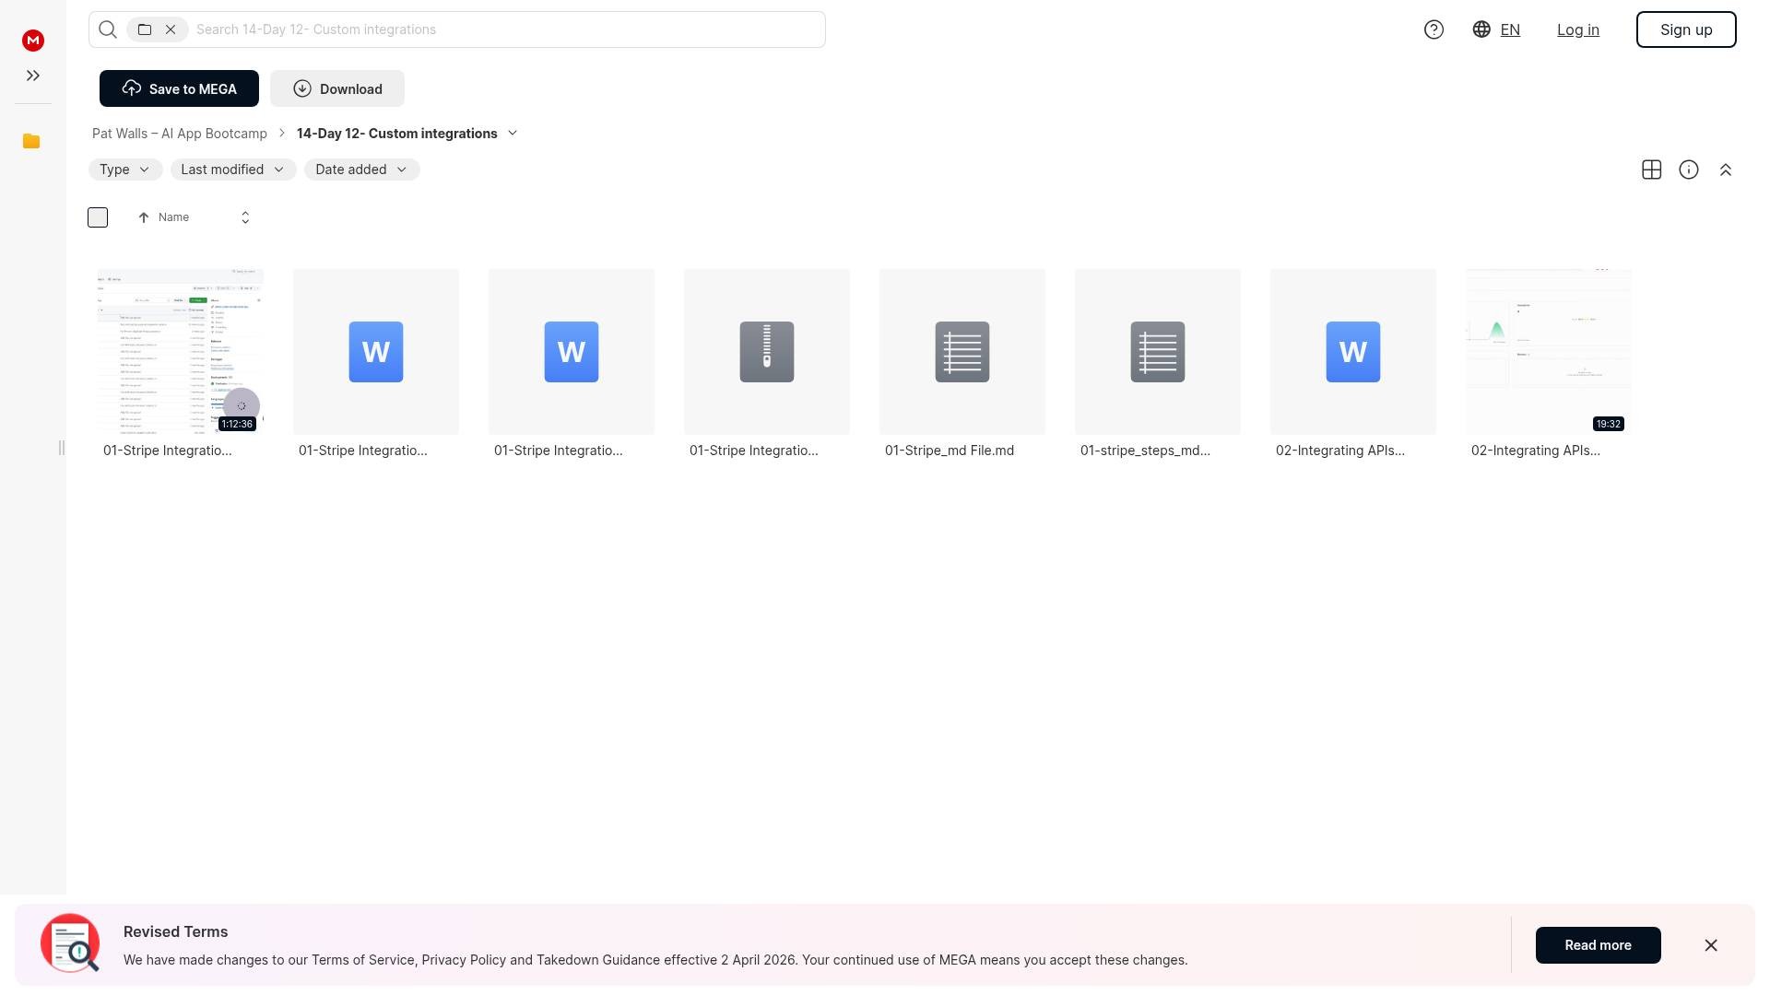Image resolution: width=1770 pixels, height=995 pixels.
Task: Open the 01-Stripe Integration zip archive file
Action: point(766,352)
